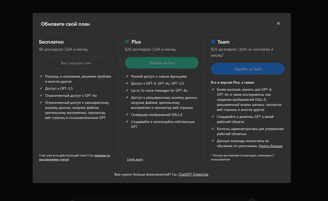The image size is (328, 201).
Task: Click checkmark beside 'Помощь в написании'
Action: 41,76
